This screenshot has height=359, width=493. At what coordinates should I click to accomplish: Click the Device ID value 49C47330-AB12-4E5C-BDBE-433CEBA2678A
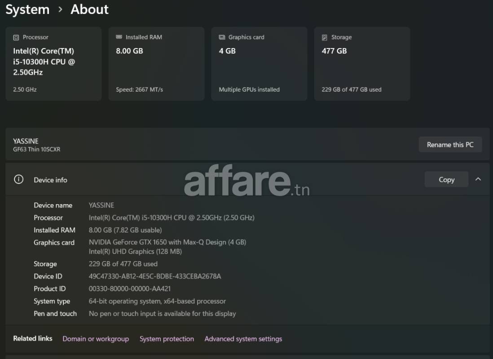(155, 276)
